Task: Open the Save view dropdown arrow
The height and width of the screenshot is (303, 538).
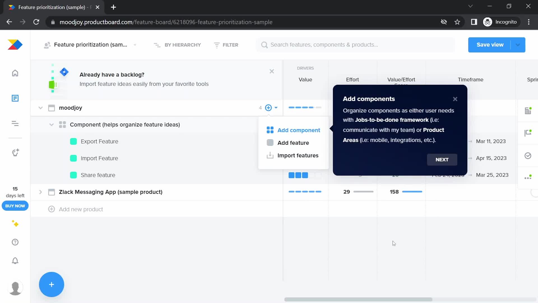Action: pyautogui.click(x=518, y=45)
